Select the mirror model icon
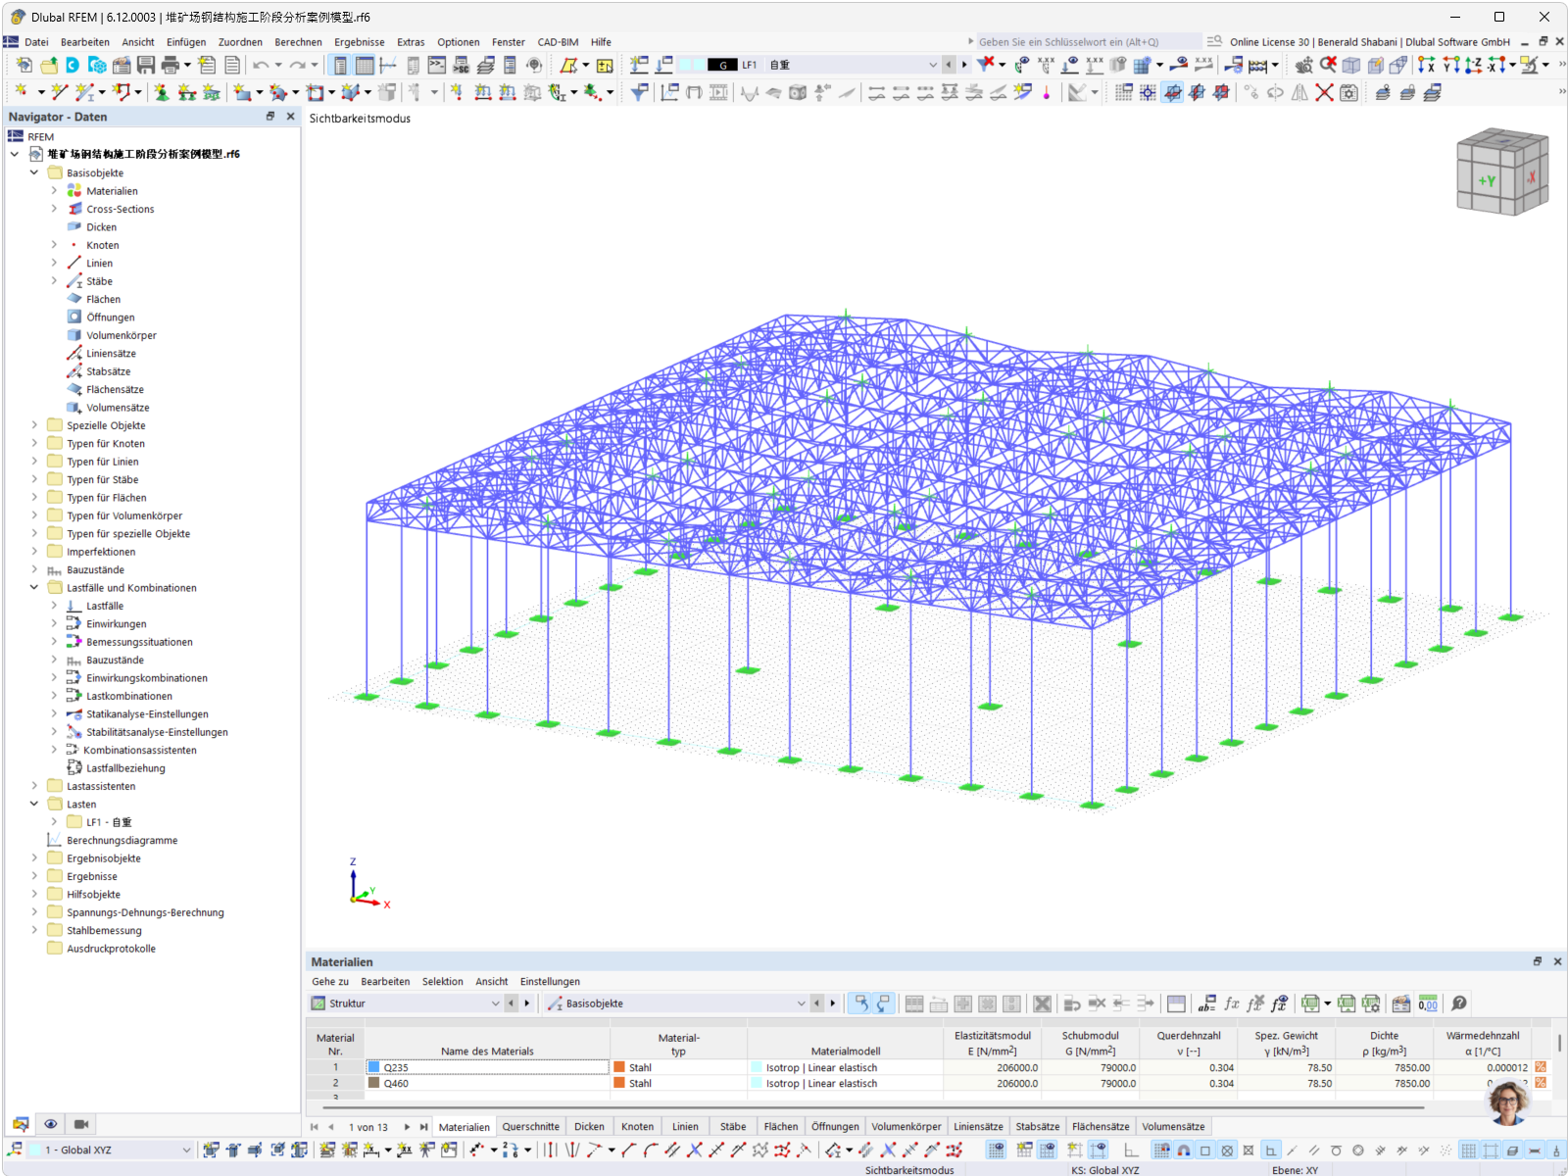Screen dimensions: 1568x1176 [1299, 92]
